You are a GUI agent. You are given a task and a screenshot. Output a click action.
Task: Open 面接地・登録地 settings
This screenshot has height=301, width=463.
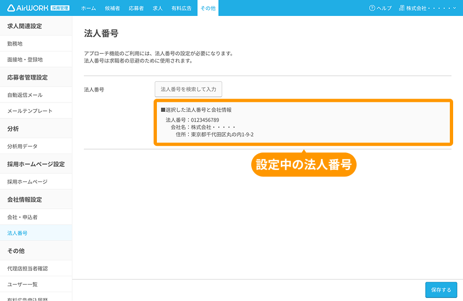tap(36, 60)
